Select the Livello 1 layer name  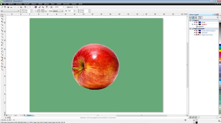(204, 24)
